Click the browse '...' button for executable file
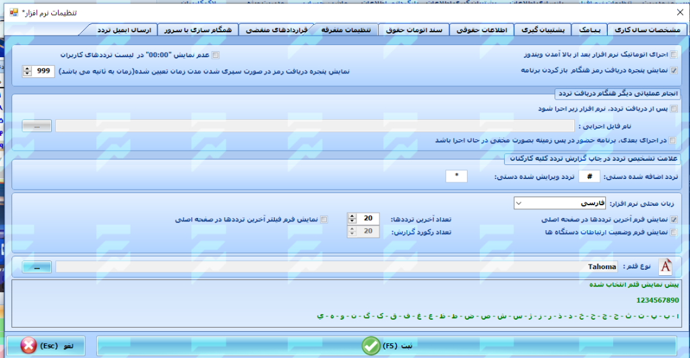The height and width of the screenshot is (358, 690). click(36, 126)
